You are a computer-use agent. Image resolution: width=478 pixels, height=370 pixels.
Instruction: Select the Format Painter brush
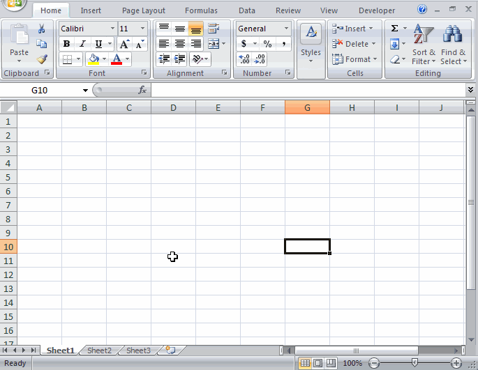(42, 59)
